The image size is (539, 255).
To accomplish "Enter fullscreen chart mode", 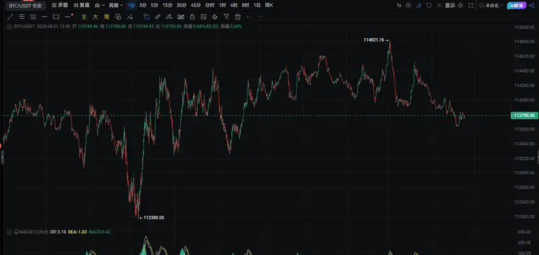I will pyautogui.click(x=471, y=5).
